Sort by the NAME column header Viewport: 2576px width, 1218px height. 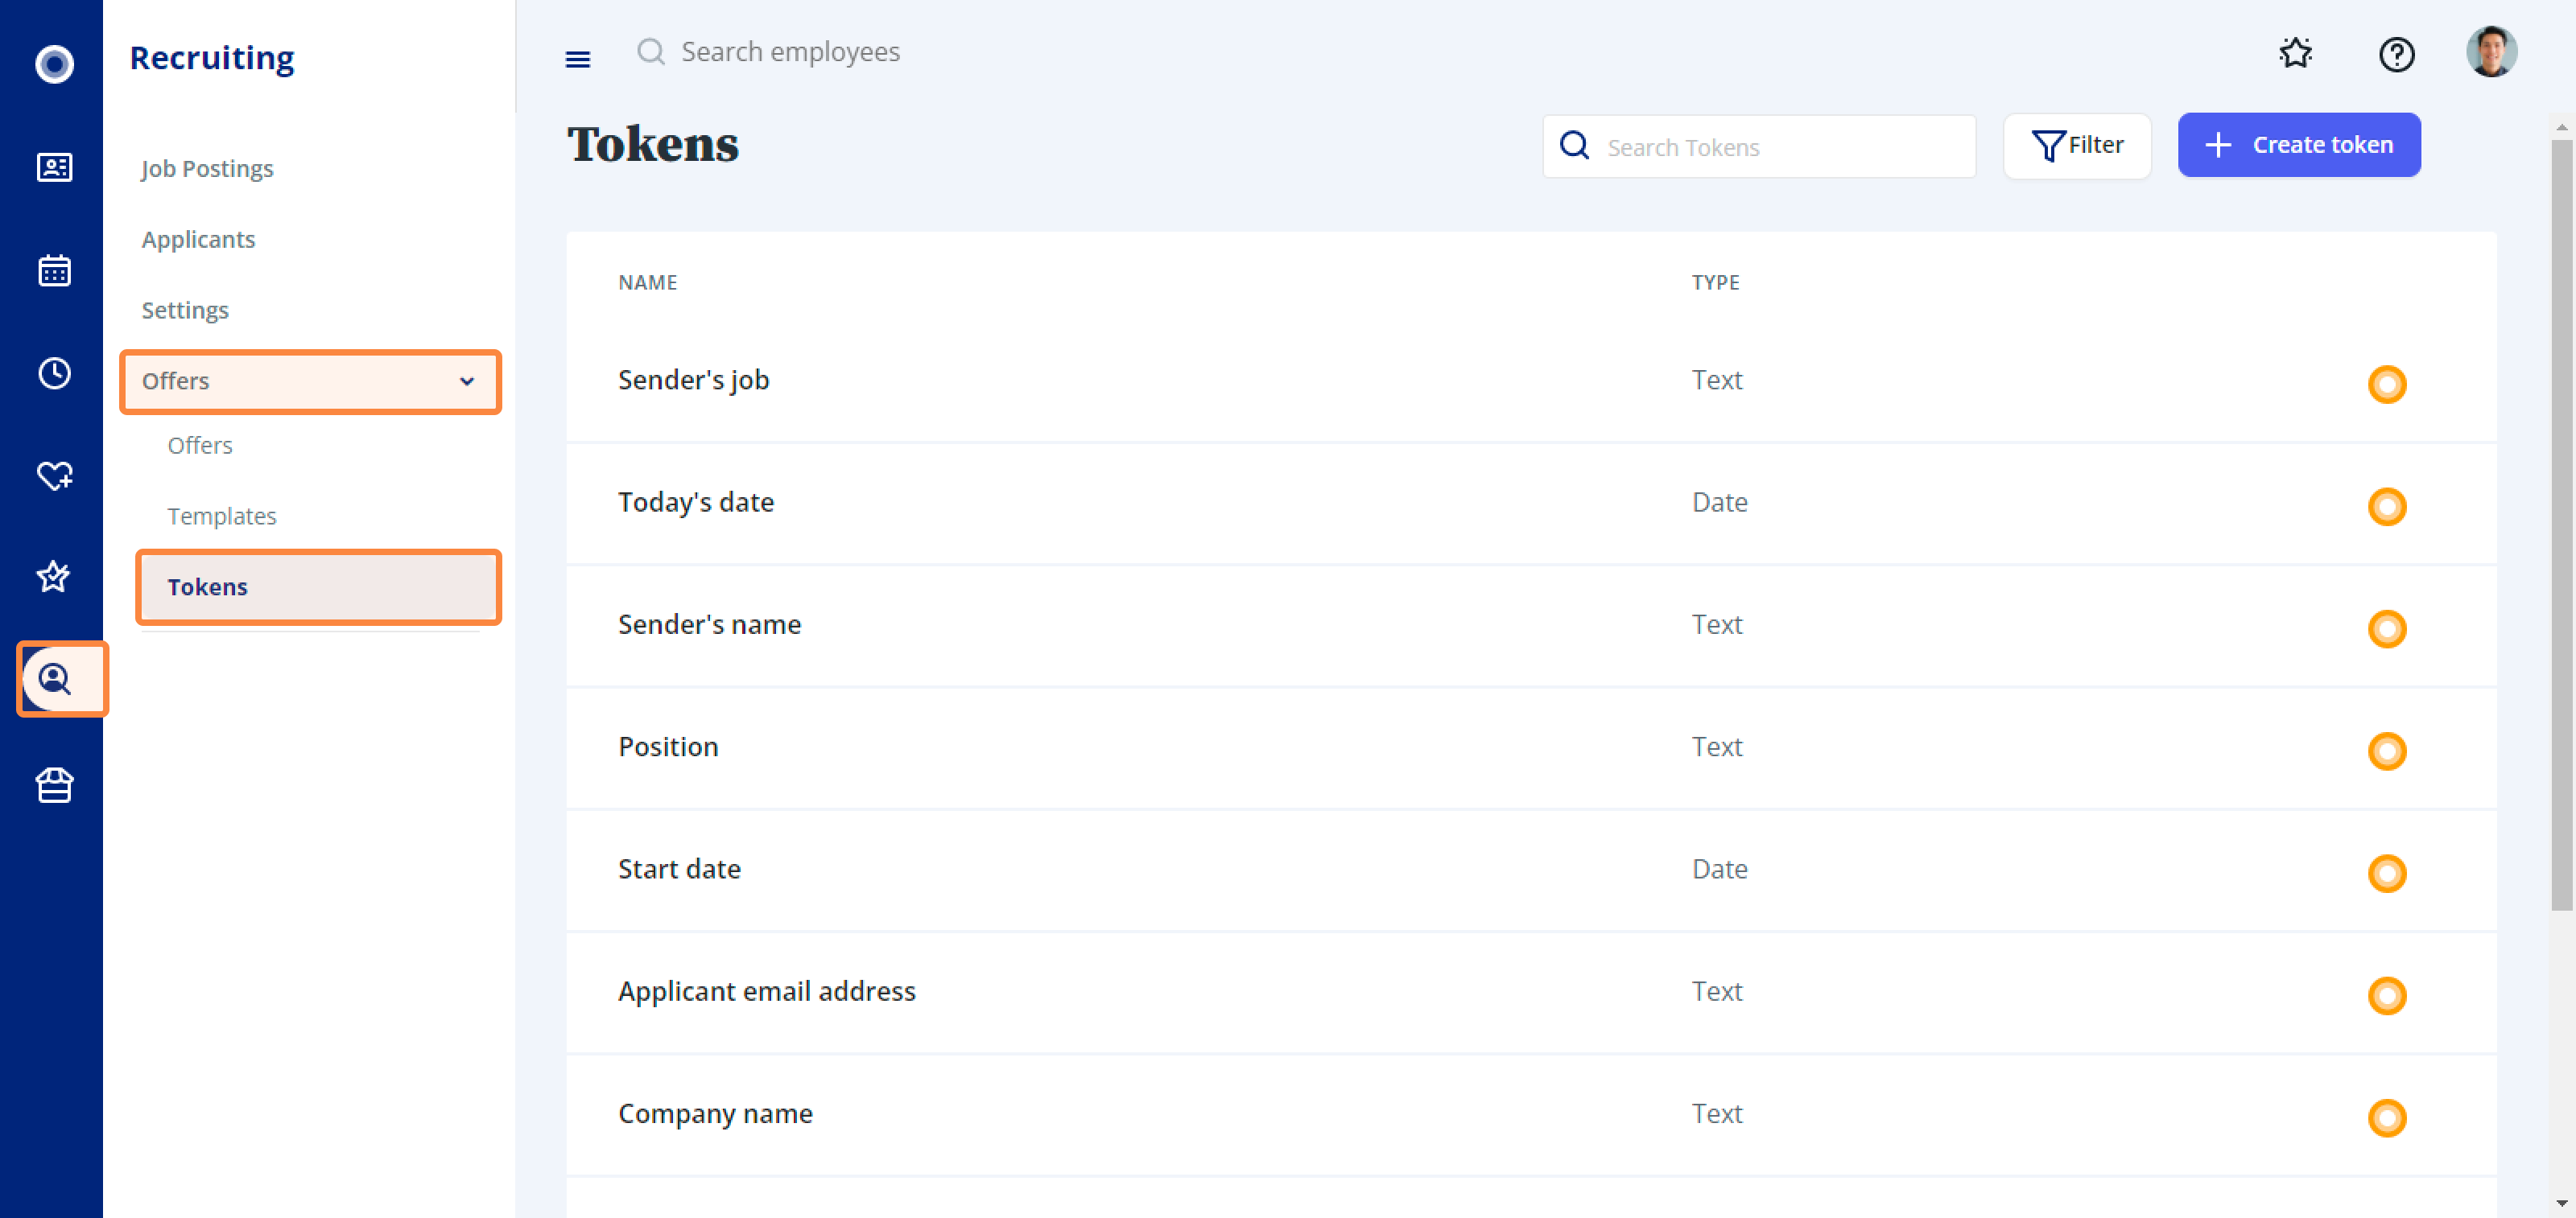pos(647,282)
